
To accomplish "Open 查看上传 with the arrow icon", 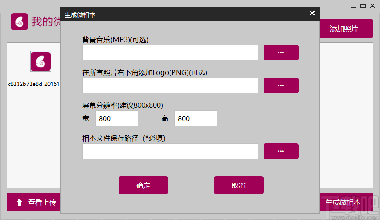I will click(x=33, y=202).
